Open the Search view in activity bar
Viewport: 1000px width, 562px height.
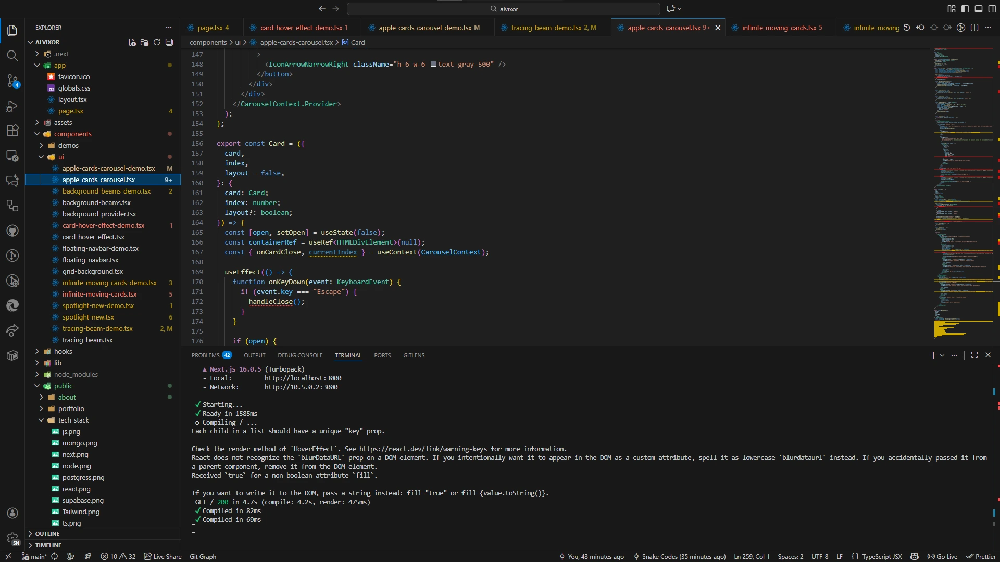pos(12,56)
